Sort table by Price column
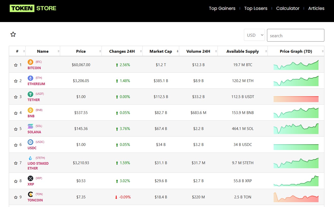 coord(81,51)
